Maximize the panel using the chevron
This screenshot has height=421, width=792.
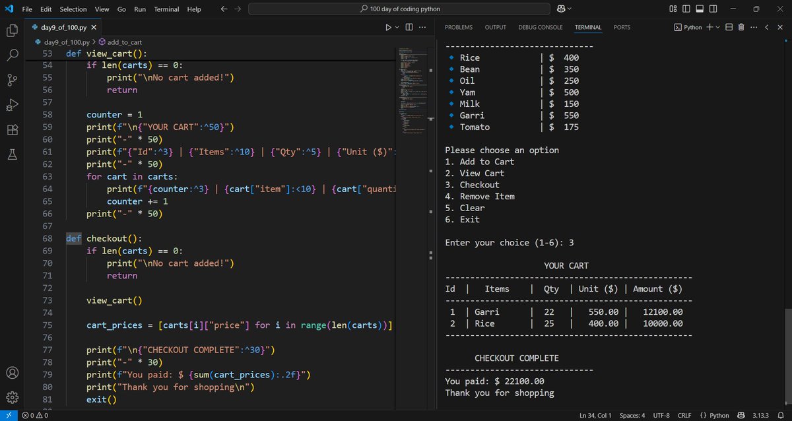pyautogui.click(x=768, y=27)
